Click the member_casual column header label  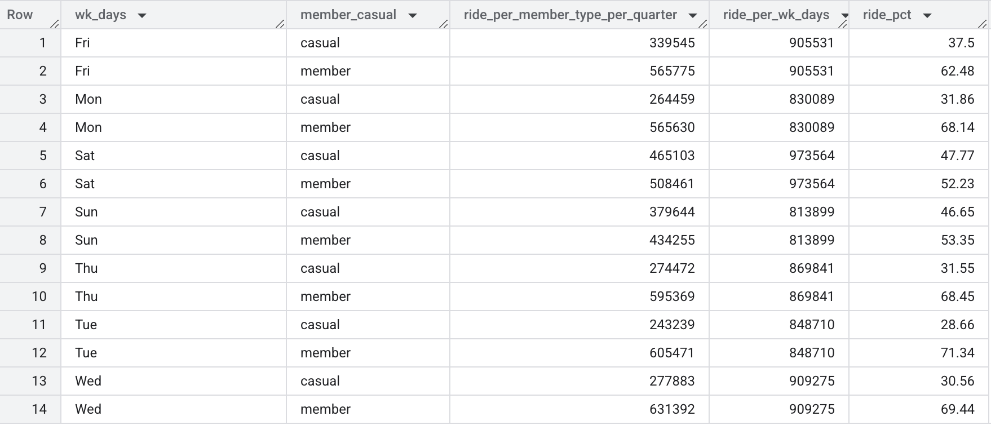pyautogui.click(x=348, y=15)
